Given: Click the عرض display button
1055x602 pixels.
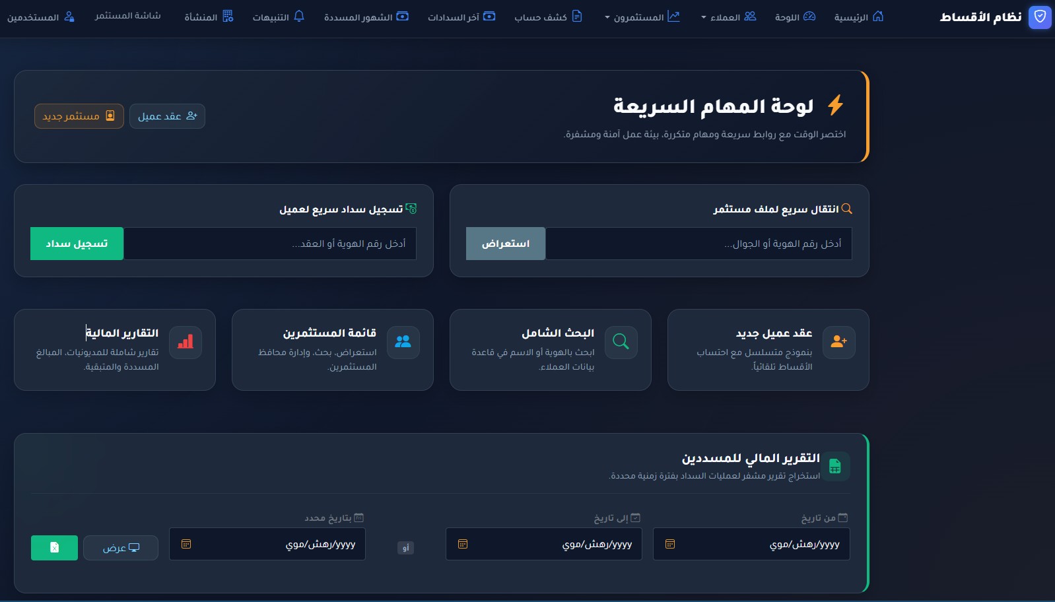Looking at the screenshot, I should (121, 548).
